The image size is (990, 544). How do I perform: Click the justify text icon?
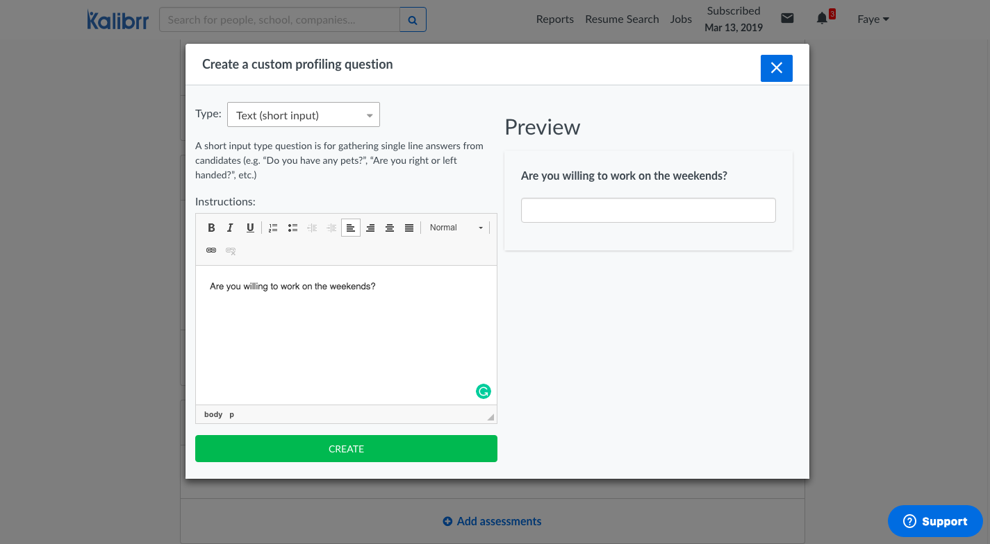tap(409, 228)
